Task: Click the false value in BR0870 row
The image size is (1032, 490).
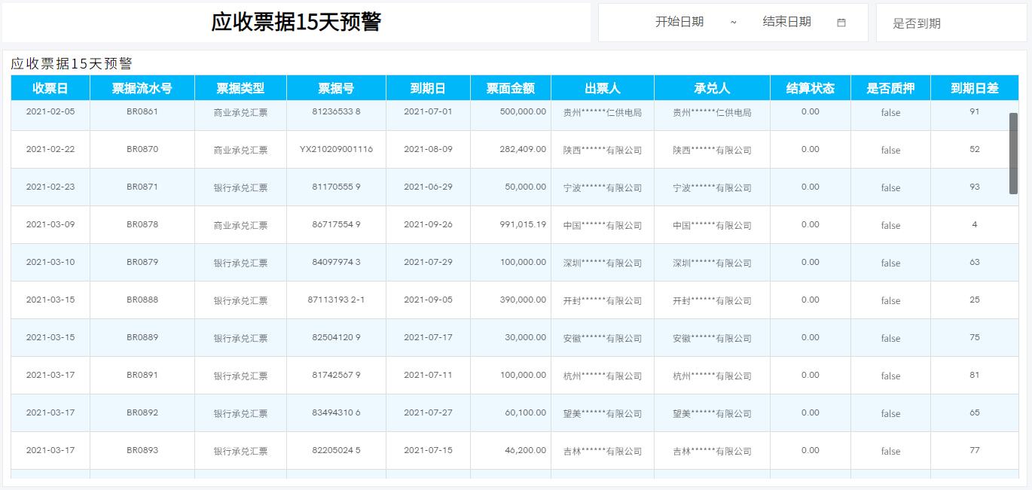Action: [890, 149]
